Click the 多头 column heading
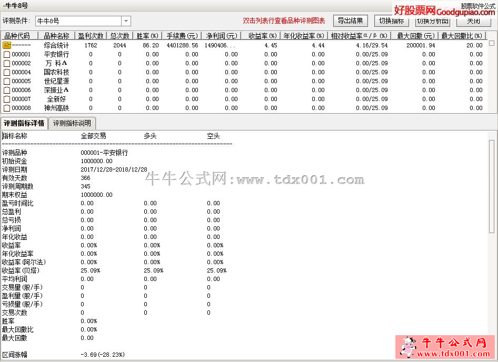The width and height of the screenshot is (498, 362). pyautogui.click(x=150, y=136)
